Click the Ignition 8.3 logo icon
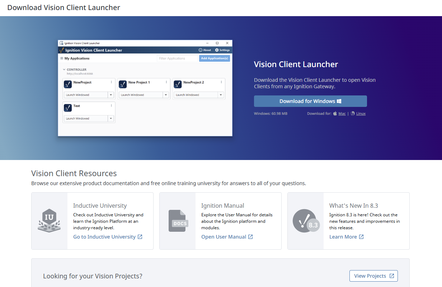 tap(305, 221)
